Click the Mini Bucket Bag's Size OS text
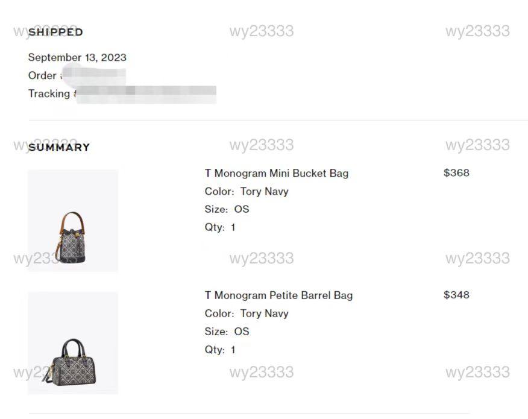Image resolution: width=528 pixels, height=419 pixels. tap(227, 210)
